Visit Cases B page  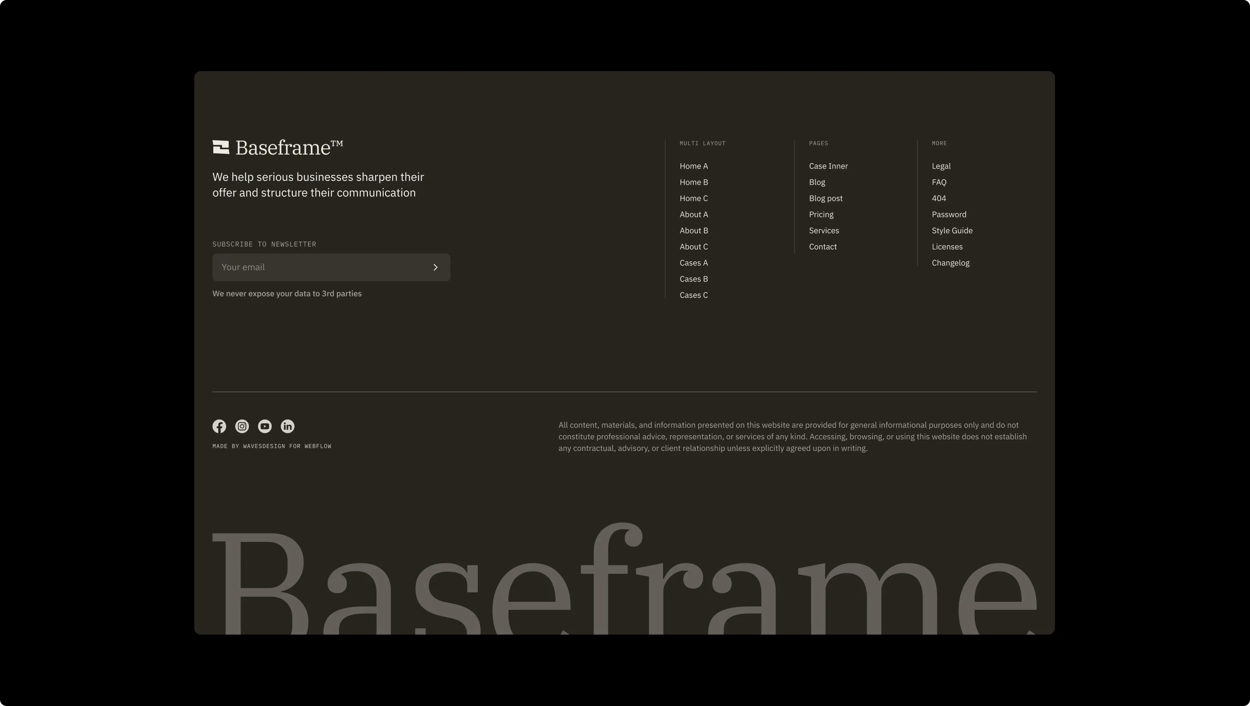[694, 279]
